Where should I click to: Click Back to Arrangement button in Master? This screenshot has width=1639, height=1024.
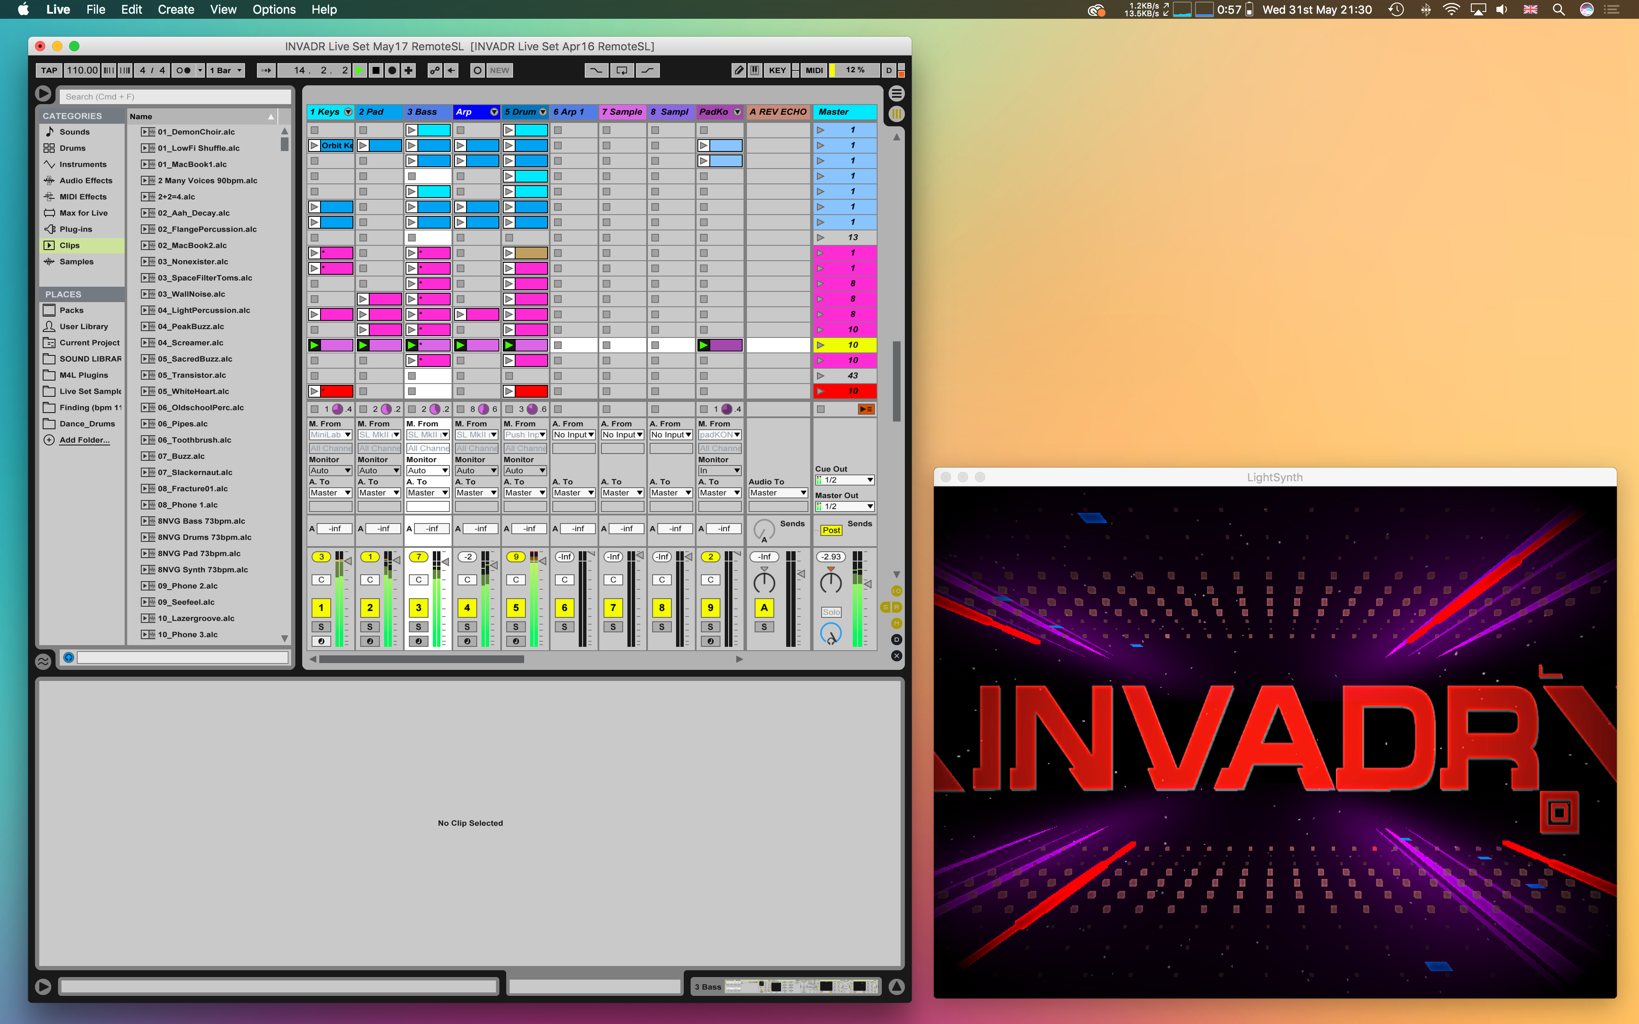(x=866, y=409)
